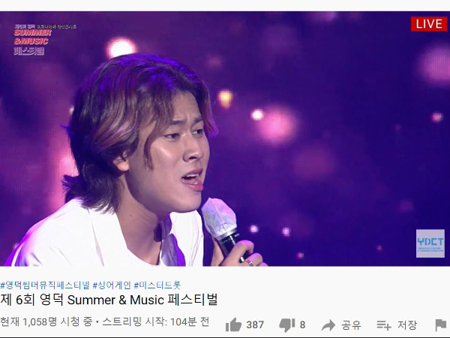Pause the live video by clicking the singer
Viewport: 450px width, 338px height.
click(x=138, y=161)
